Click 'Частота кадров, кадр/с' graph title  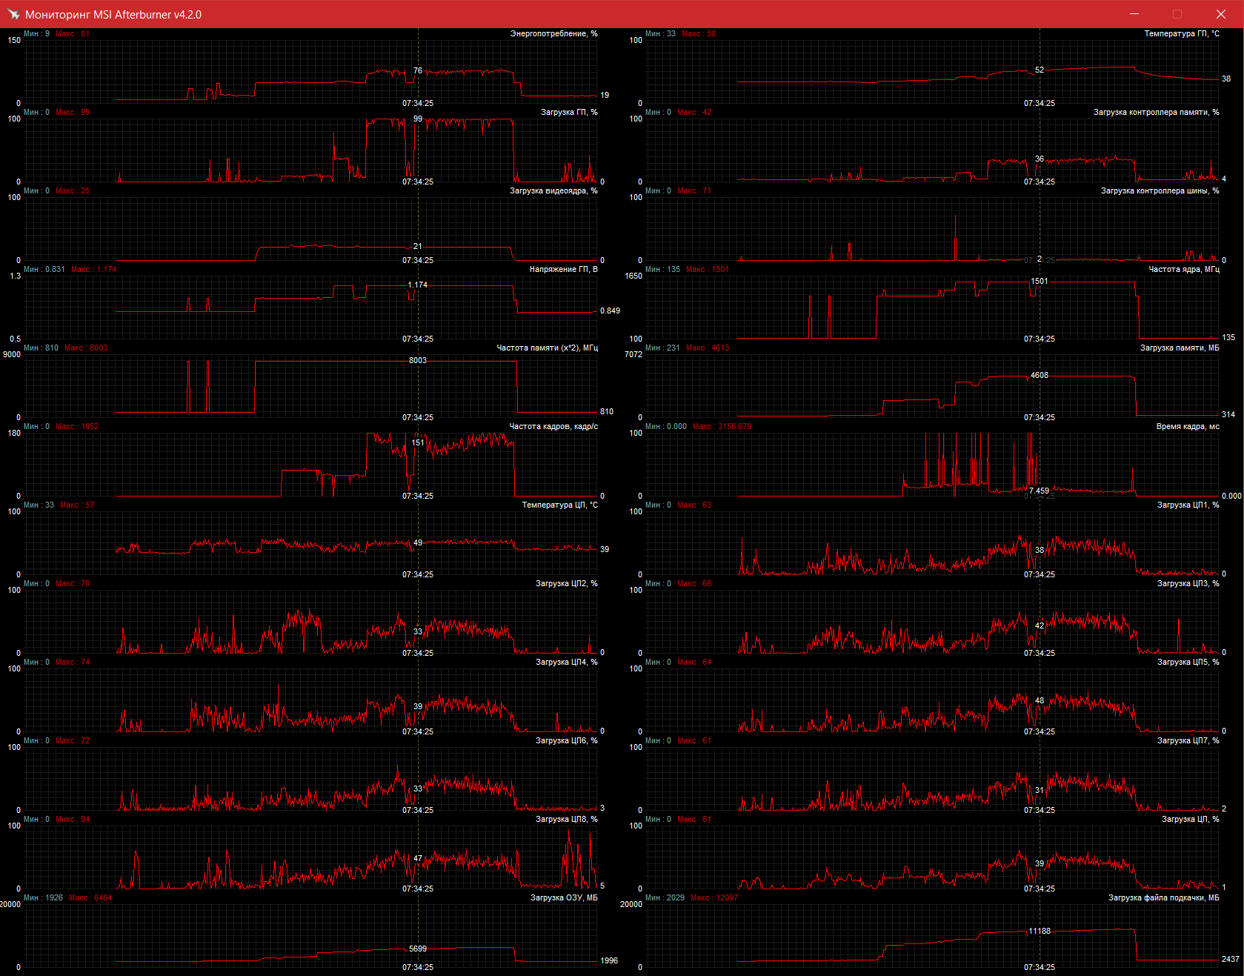pos(553,427)
